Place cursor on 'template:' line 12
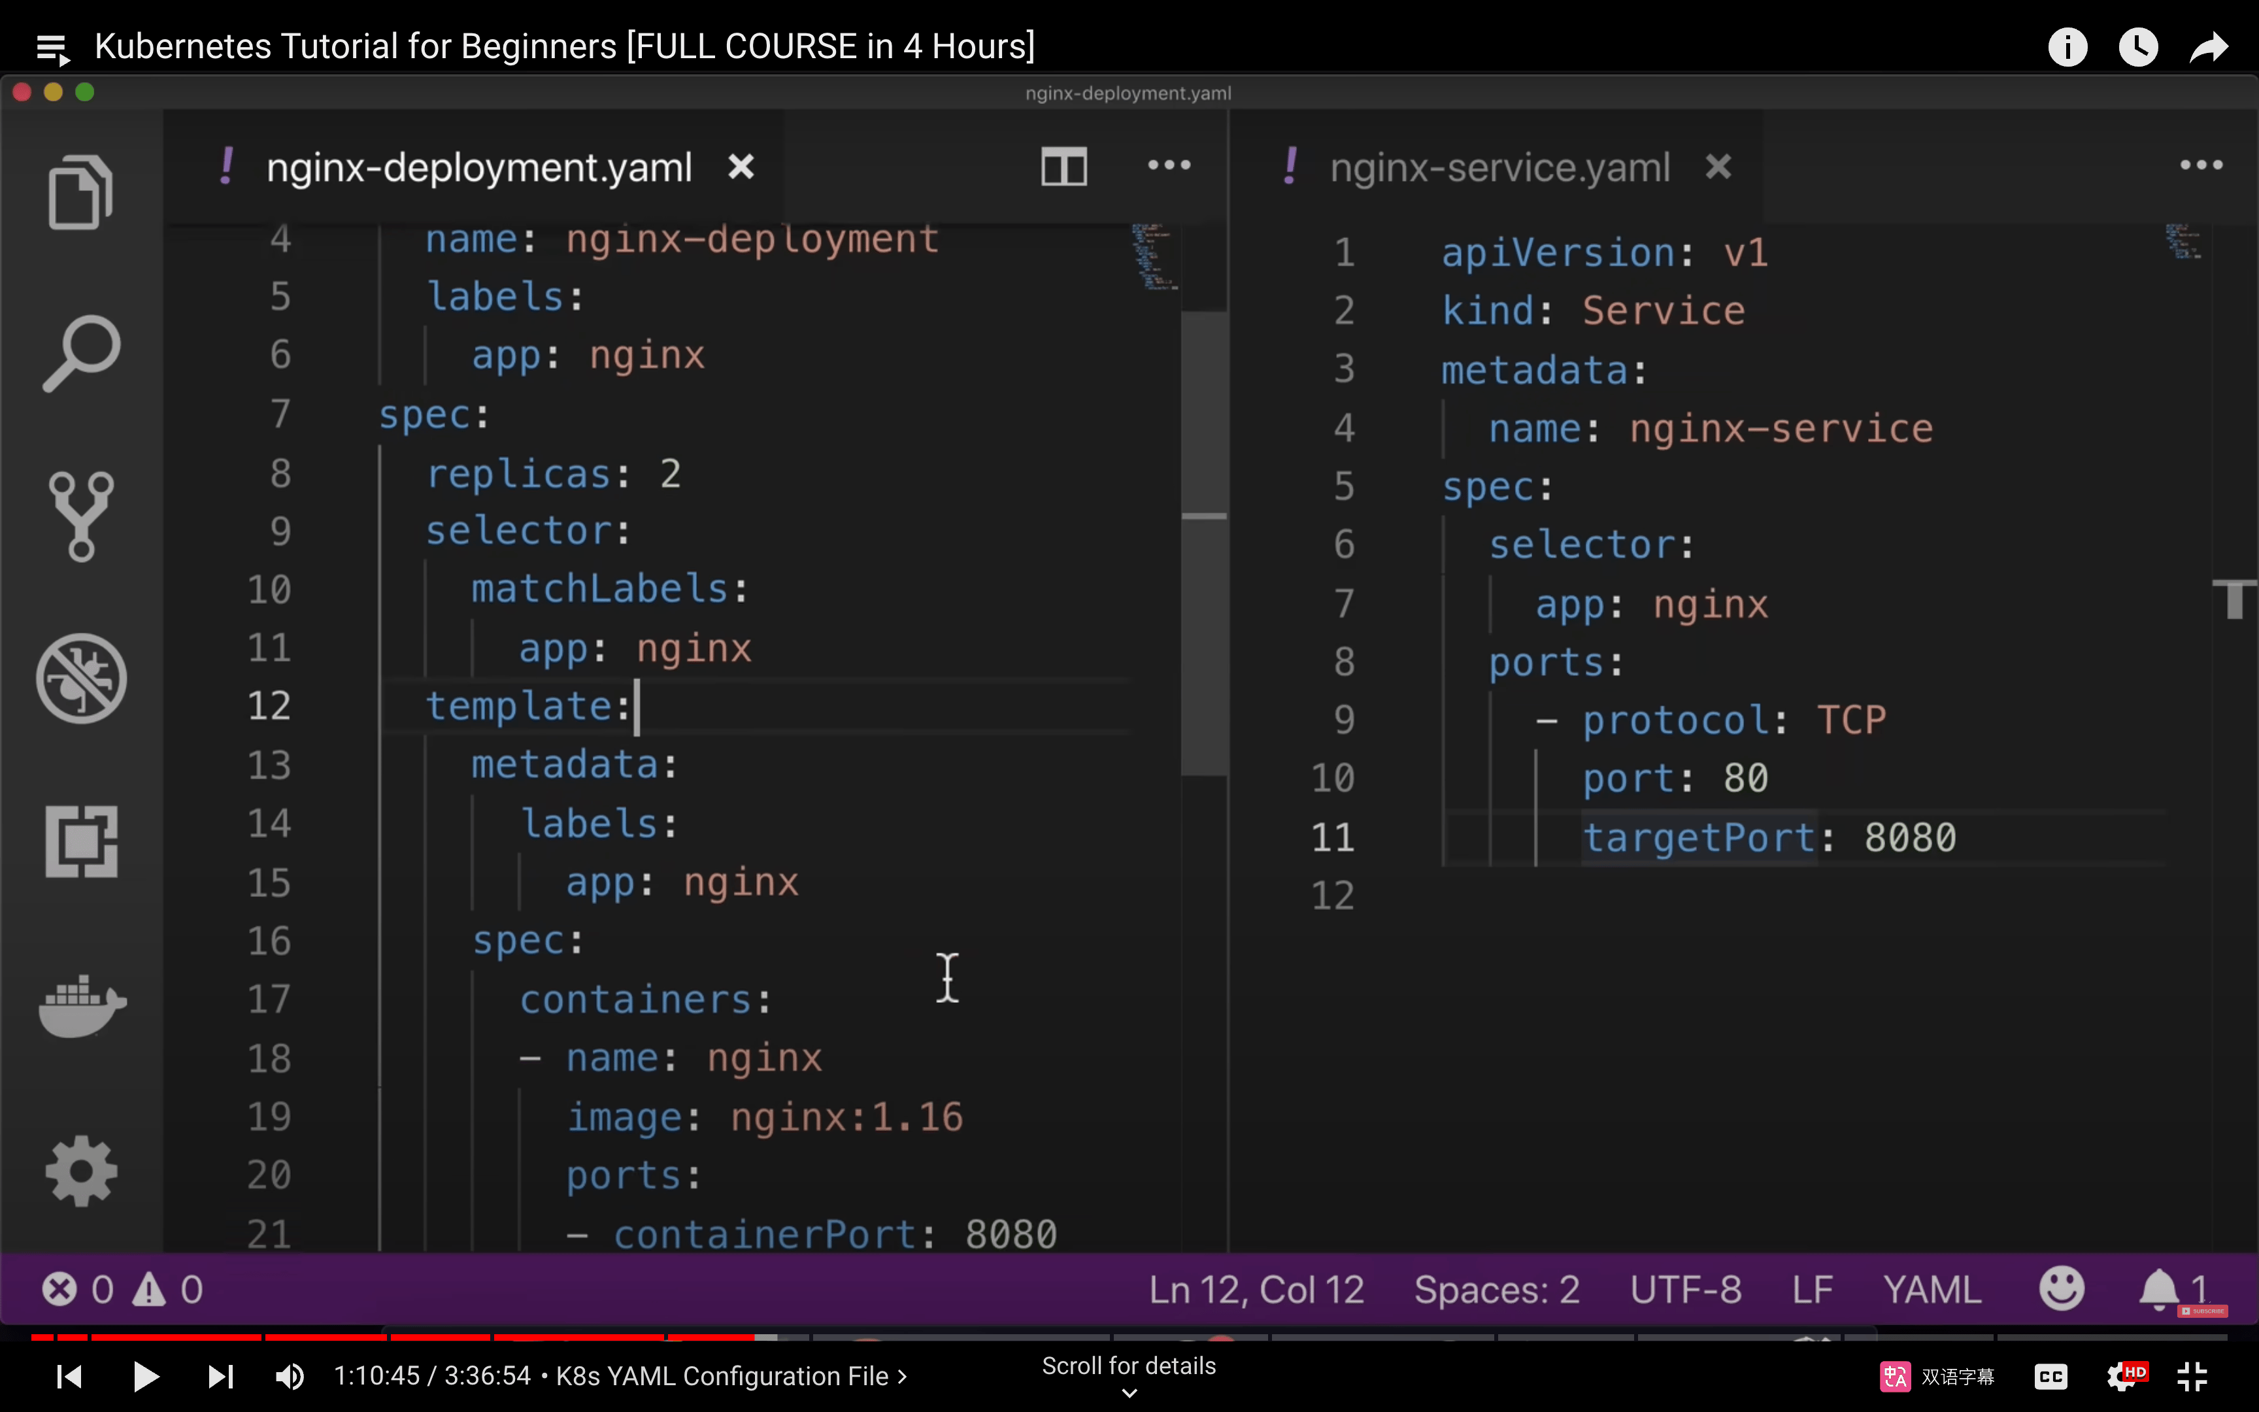Screen dimensions: 2259x1412 click(528, 706)
